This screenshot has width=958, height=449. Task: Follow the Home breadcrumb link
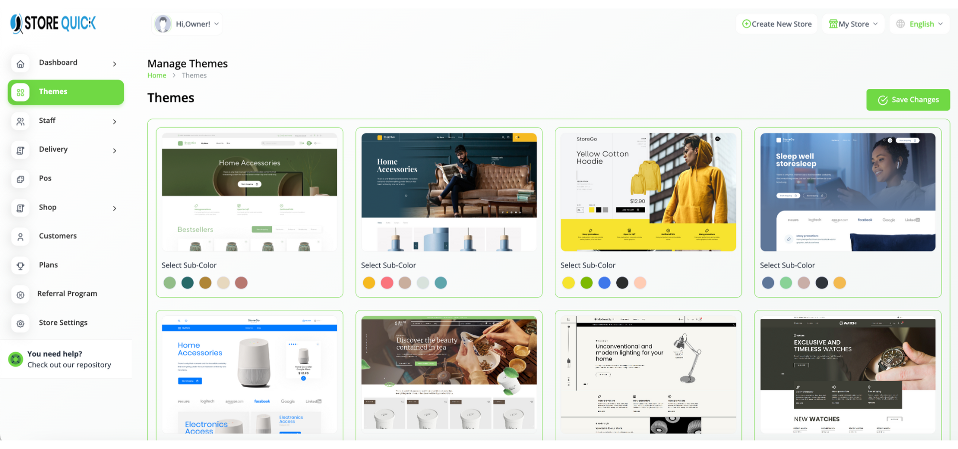pyautogui.click(x=157, y=75)
